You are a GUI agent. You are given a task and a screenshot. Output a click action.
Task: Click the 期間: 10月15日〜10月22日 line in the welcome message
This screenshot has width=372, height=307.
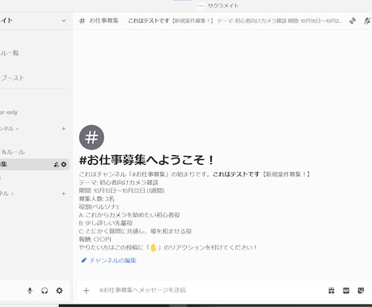pos(121,191)
